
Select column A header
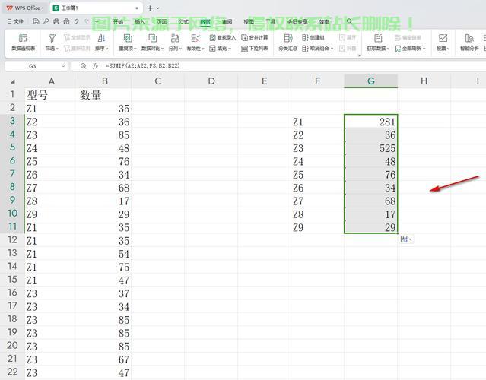point(52,81)
